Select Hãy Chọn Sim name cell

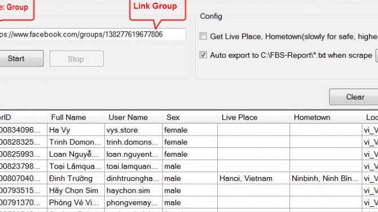(76, 191)
